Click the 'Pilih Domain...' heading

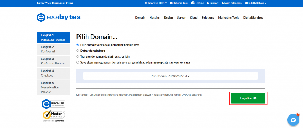pos(97,37)
